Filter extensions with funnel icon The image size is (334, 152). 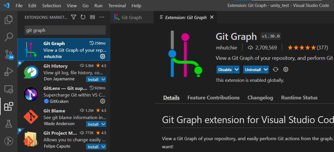[73, 17]
